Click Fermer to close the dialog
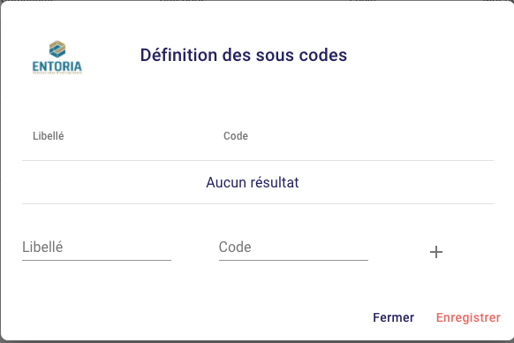514x343 pixels. (393, 317)
